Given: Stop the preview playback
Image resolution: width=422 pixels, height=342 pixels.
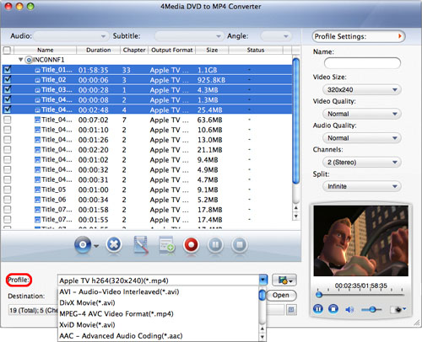Looking at the screenshot, I should (333, 309).
